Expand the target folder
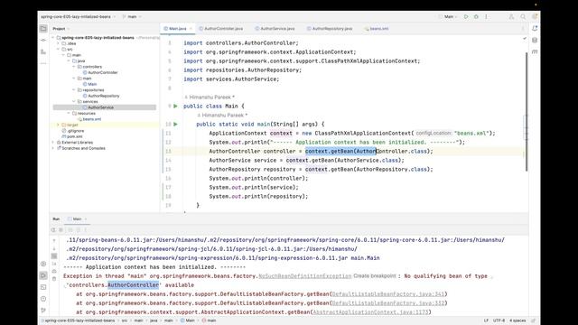The height and width of the screenshot is (325, 578). point(58,125)
